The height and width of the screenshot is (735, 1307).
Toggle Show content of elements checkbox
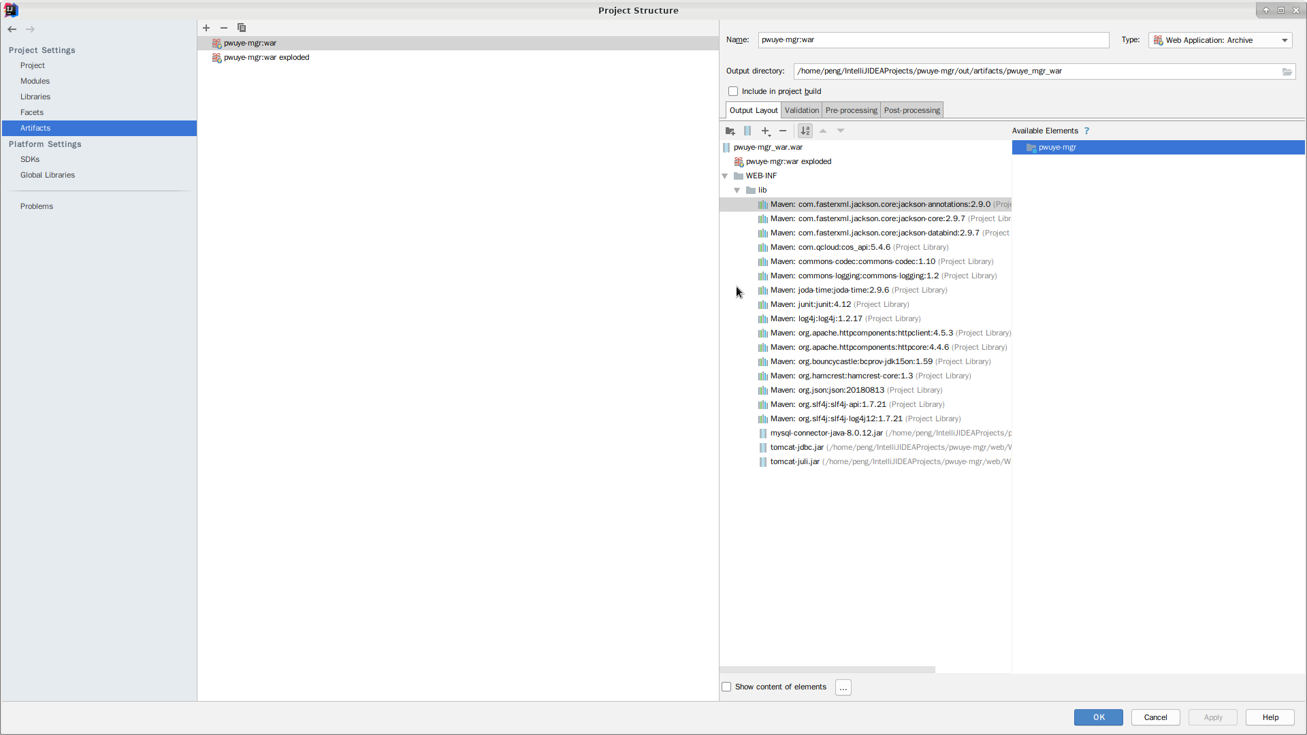click(x=726, y=687)
